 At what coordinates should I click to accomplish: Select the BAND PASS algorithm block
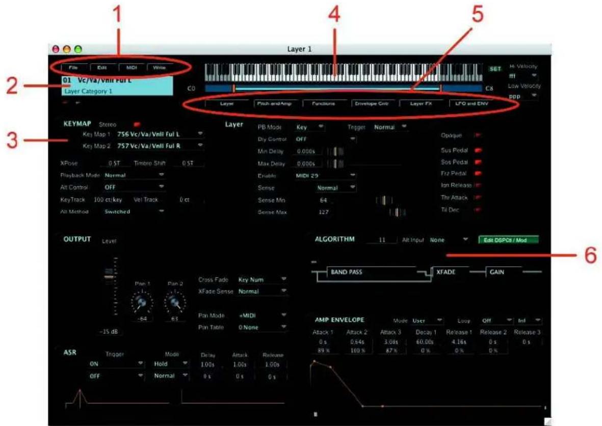pos(371,272)
